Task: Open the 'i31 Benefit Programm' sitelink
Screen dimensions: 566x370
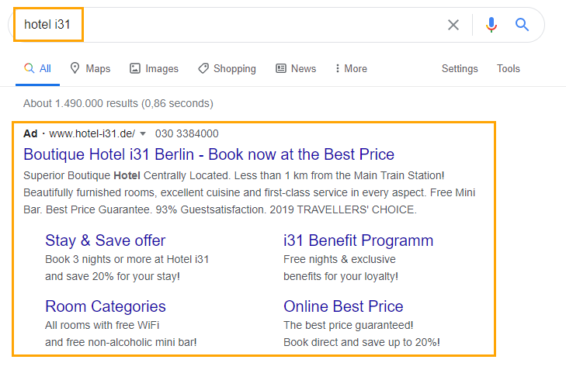Action: (358, 240)
